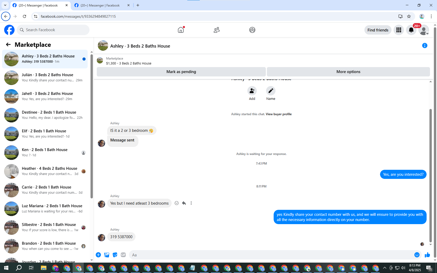Click the chat messages scrollbar
Screen dimensions: 437x273
point(430,175)
